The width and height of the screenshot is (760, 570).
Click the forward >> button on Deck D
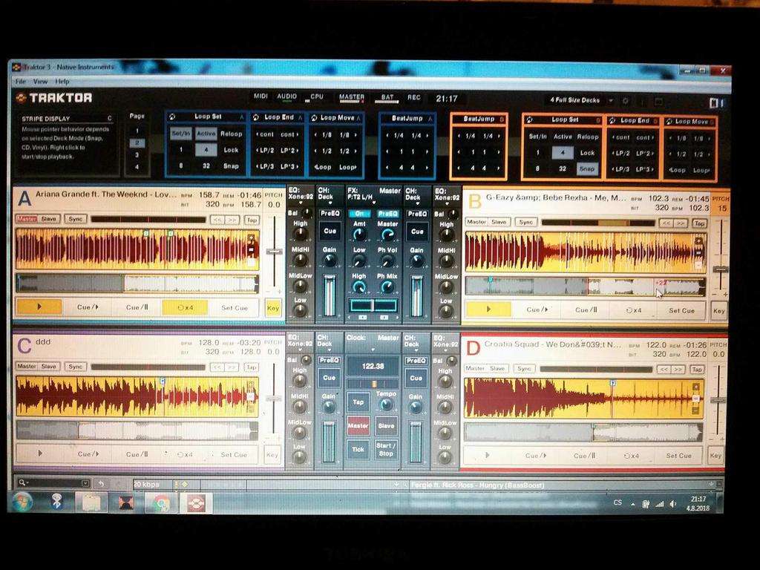[678, 370]
